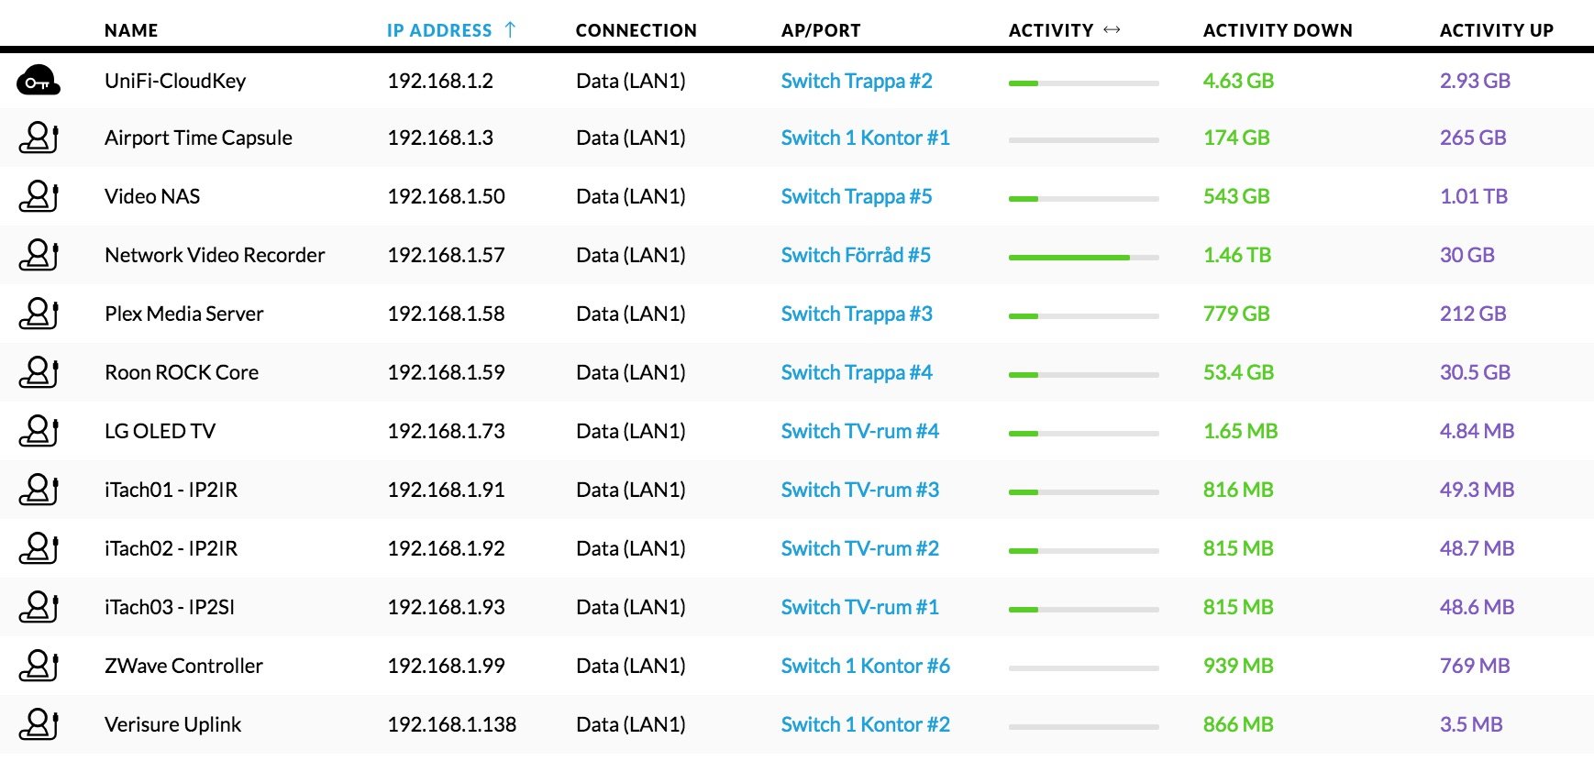
Task: Open the Switch 1 Kontor #6 link
Action: pyautogui.click(x=866, y=666)
